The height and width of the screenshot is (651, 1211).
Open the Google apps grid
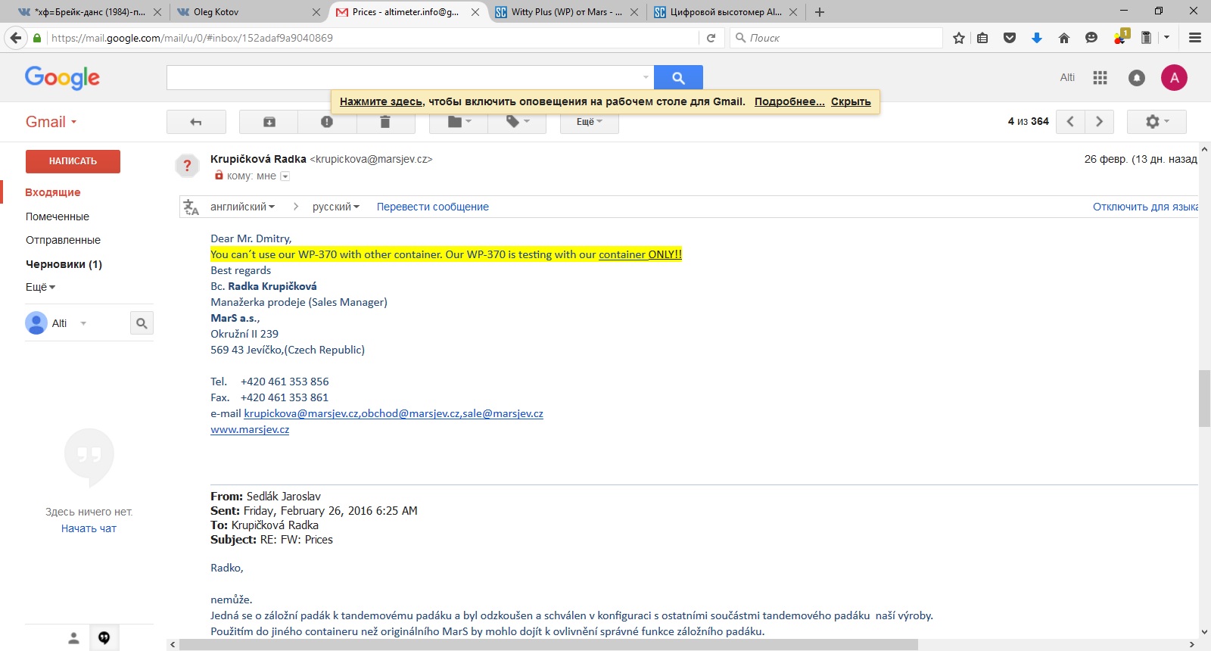1100,77
